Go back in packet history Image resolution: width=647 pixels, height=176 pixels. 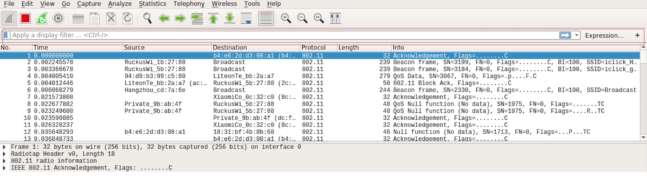click(164, 19)
